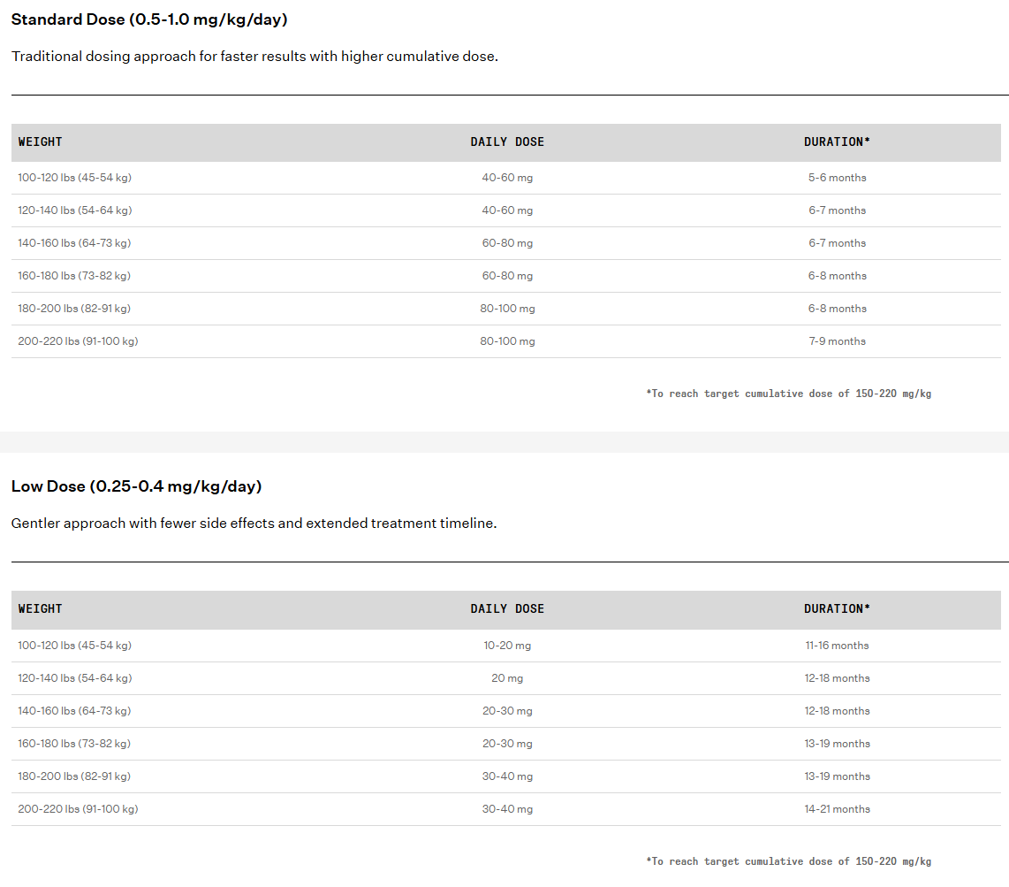Click the Low Dose cumulative dose footnote
Viewport: 1009px width, 887px height.
(788, 861)
